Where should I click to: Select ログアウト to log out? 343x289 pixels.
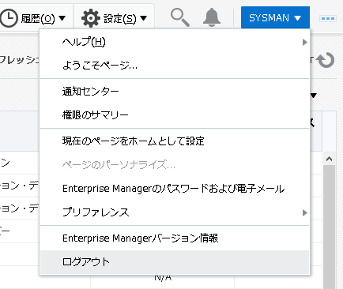pyautogui.click(x=175, y=262)
